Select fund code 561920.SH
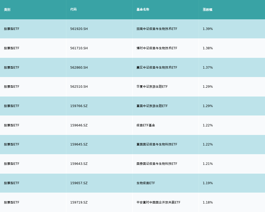 pyautogui.click(x=79, y=29)
